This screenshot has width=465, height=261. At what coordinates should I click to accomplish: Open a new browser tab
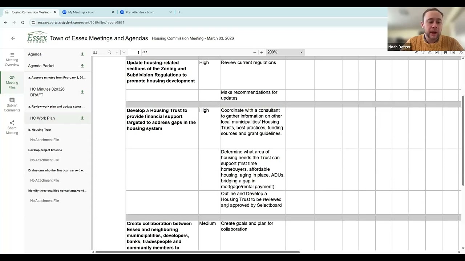pos(179,12)
